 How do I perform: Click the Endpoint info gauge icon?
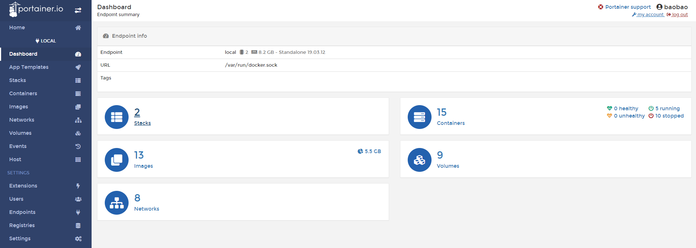coord(106,36)
